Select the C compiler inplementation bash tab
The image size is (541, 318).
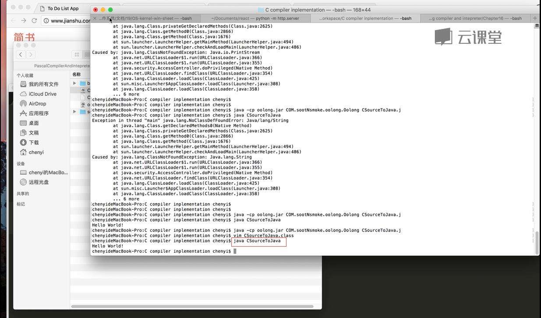365,18
